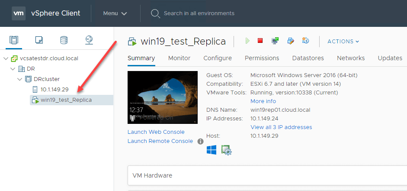Select the DRcluster cluster

click(46, 79)
